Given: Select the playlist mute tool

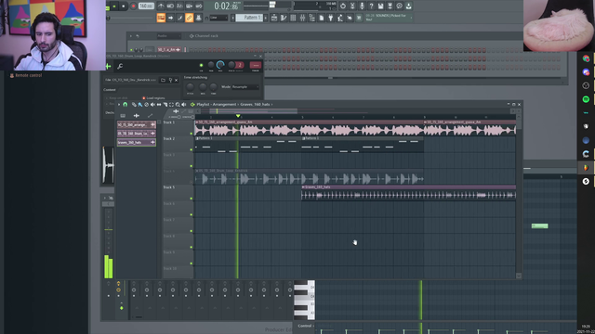Looking at the screenshot, I should (x=152, y=105).
